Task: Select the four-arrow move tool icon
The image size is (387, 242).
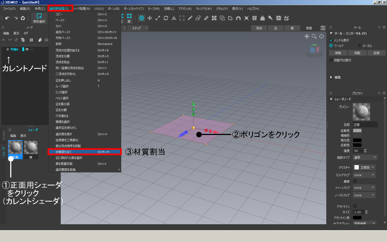Action: pos(150,18)
